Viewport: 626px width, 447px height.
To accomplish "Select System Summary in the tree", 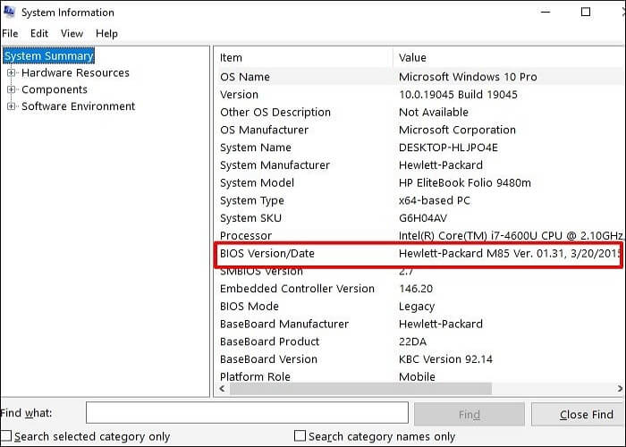I will 49,56.
